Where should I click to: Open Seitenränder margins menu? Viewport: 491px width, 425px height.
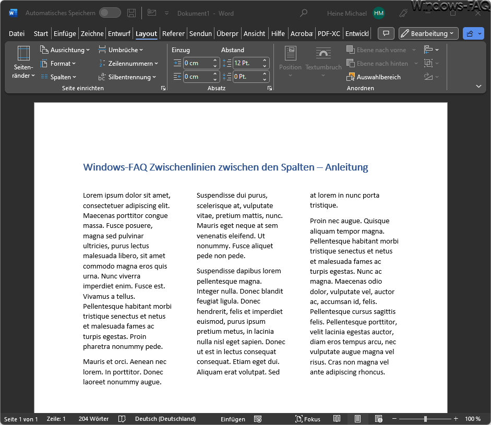pyautogui.click(x=23, y=62)
